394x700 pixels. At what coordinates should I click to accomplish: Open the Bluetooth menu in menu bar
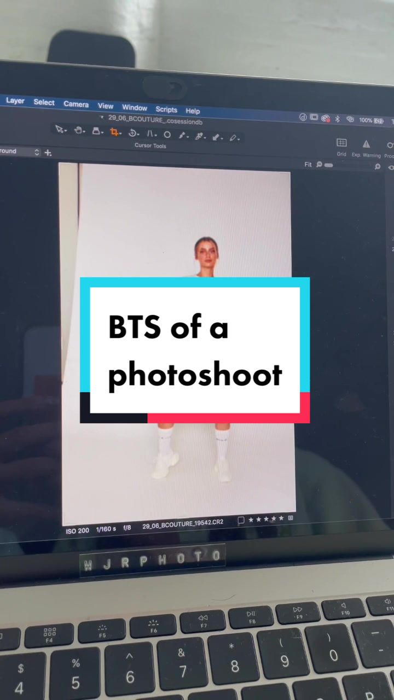point(337,119)
